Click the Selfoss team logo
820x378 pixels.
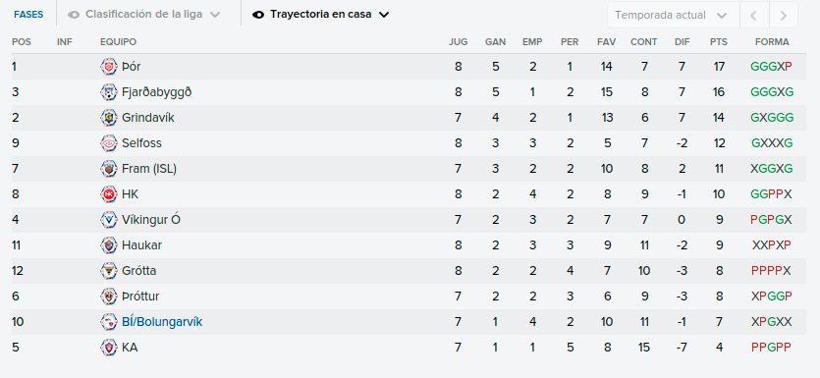coord(109,143)
